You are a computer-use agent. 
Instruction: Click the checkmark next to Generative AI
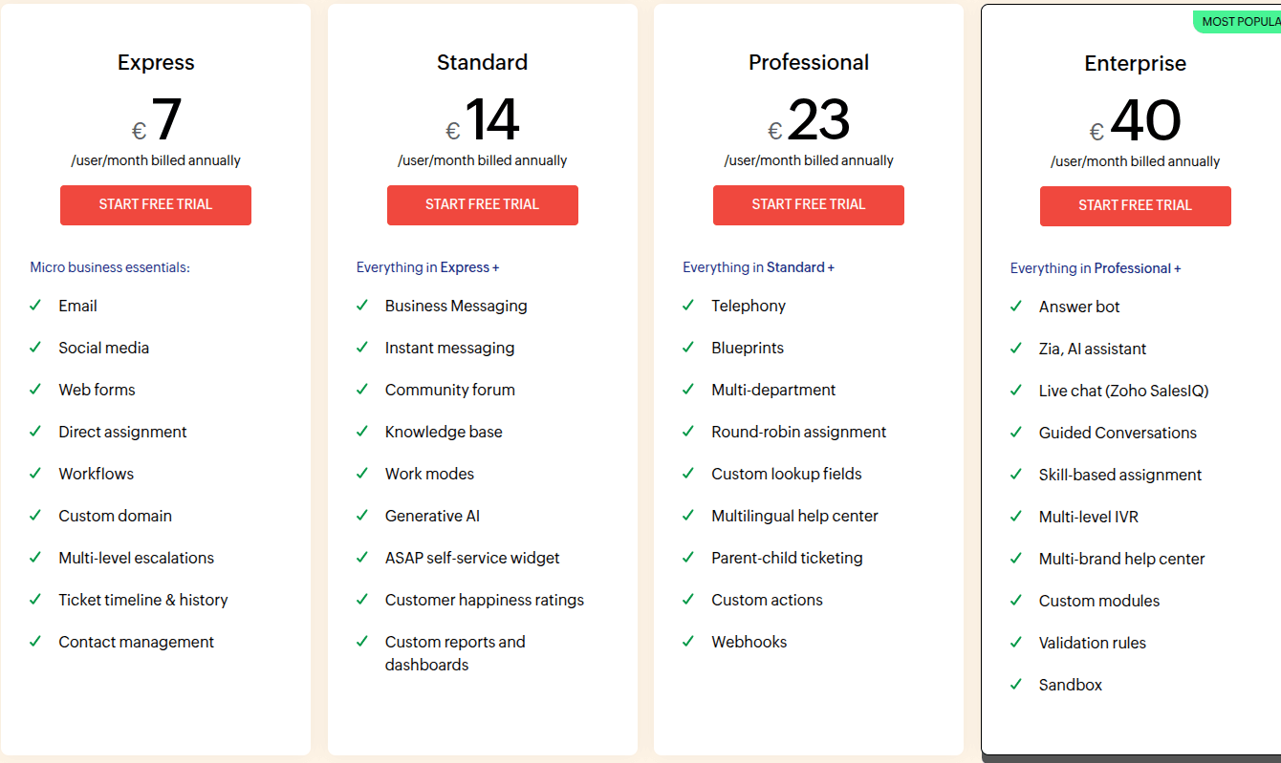[362, 516]
